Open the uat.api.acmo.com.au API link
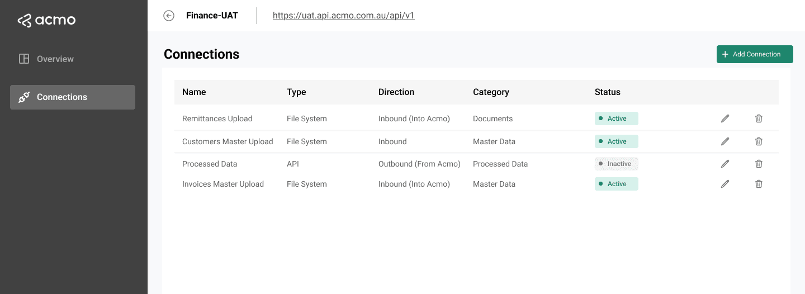This screenshot has width=805, height=294. coord(343,16)
